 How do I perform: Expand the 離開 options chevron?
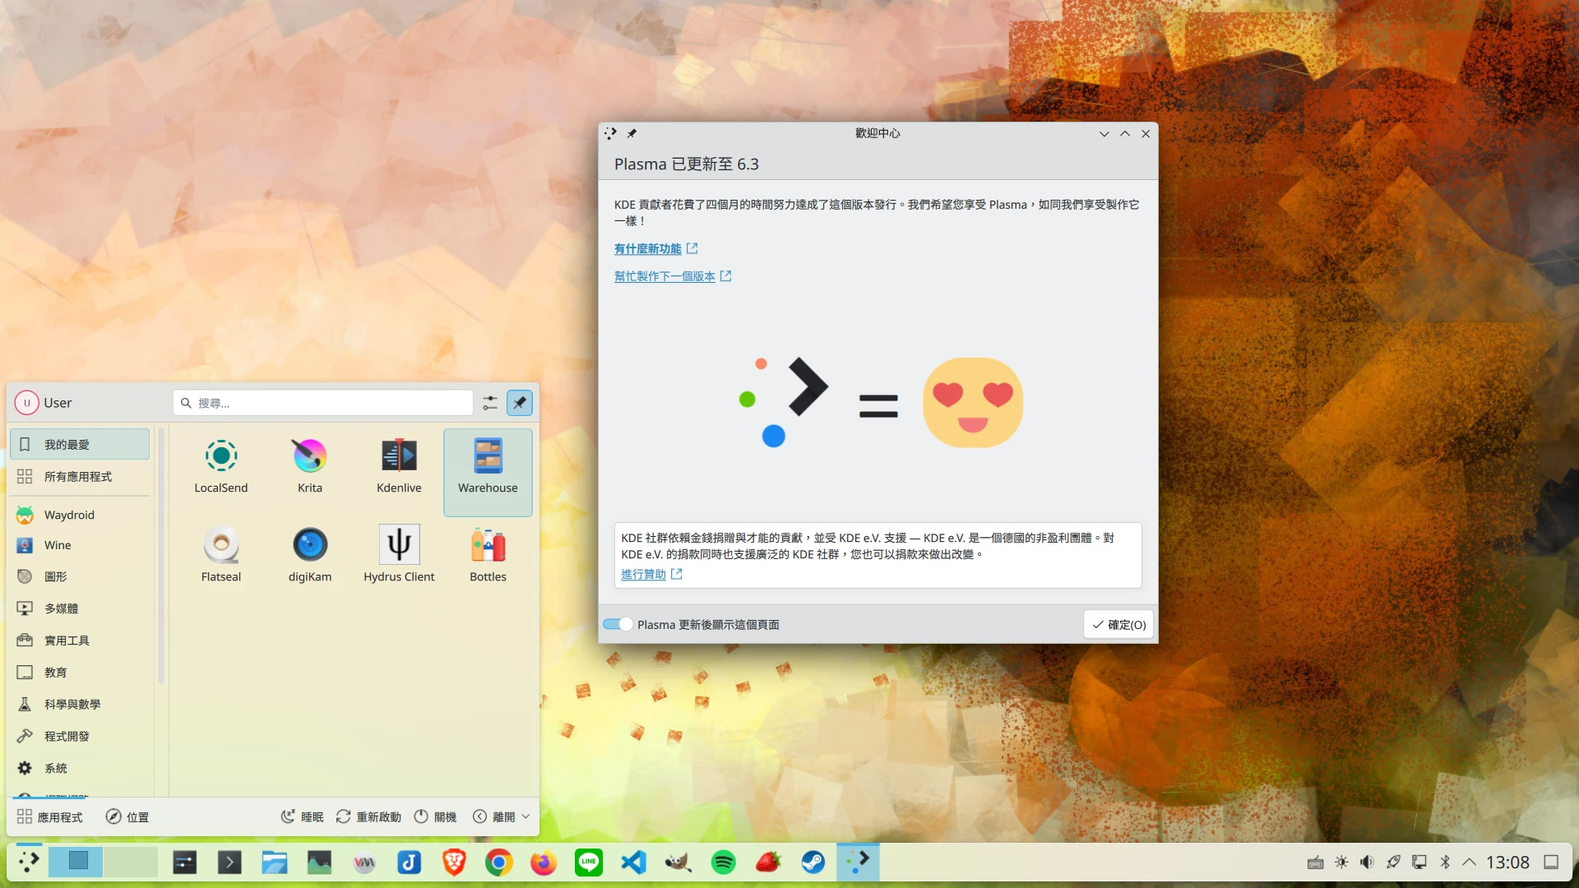tap(526, 817)
